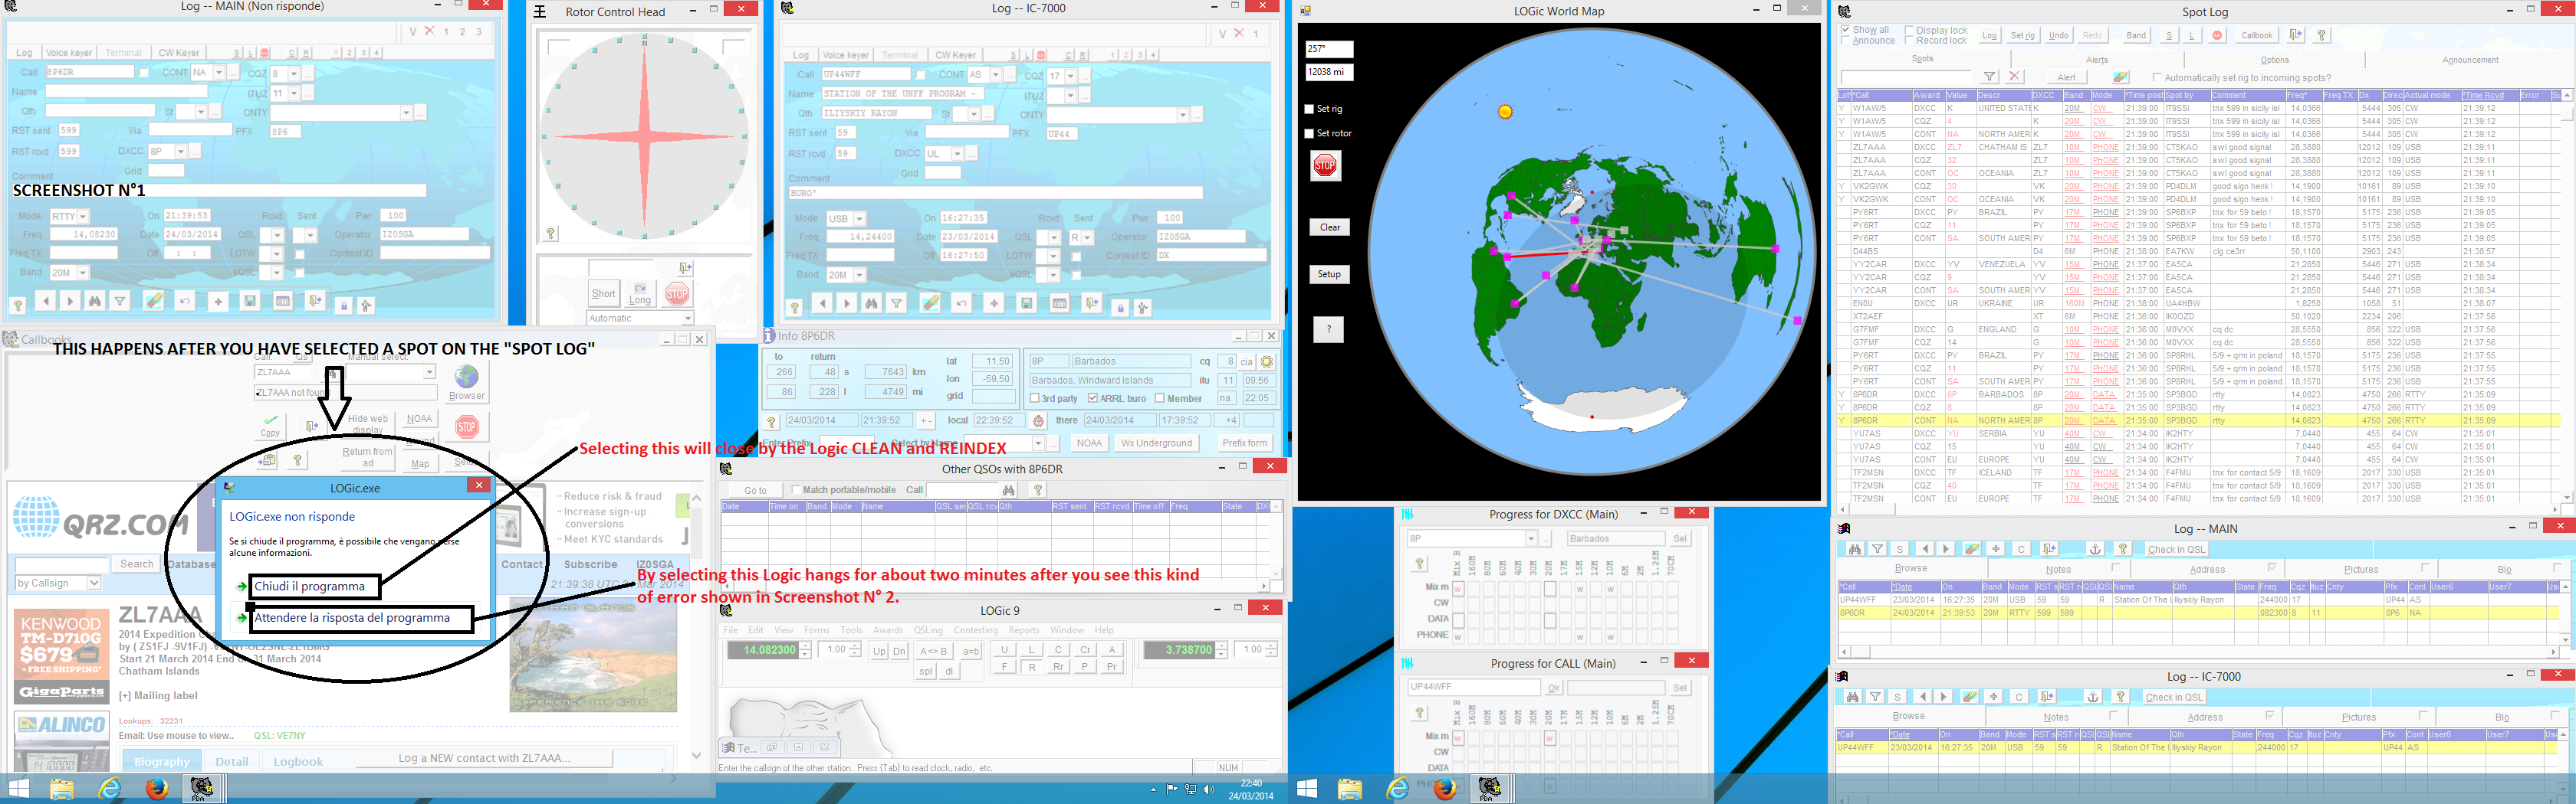Uncheck ARRL buro in Info 8P6DR window

pyautogui.click(x=1093, y=398)
